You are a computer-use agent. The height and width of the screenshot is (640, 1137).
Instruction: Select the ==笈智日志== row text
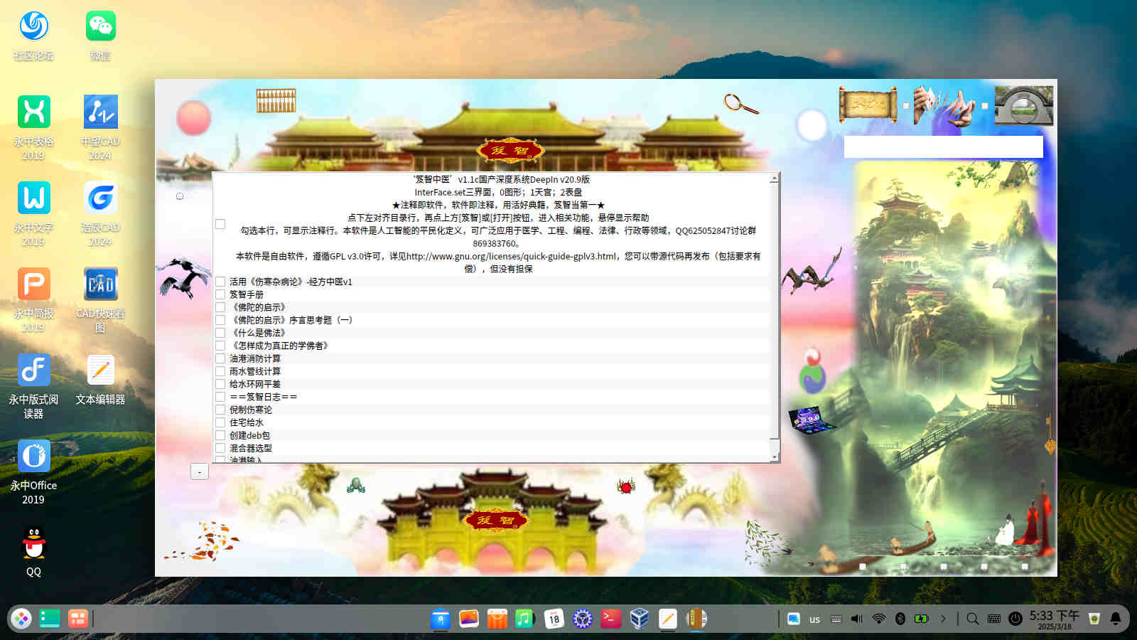263,397
